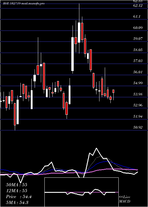Screen dimensions: 148x207
Task: Click the 53.98 price axis label
Action: tap(138, 94)
